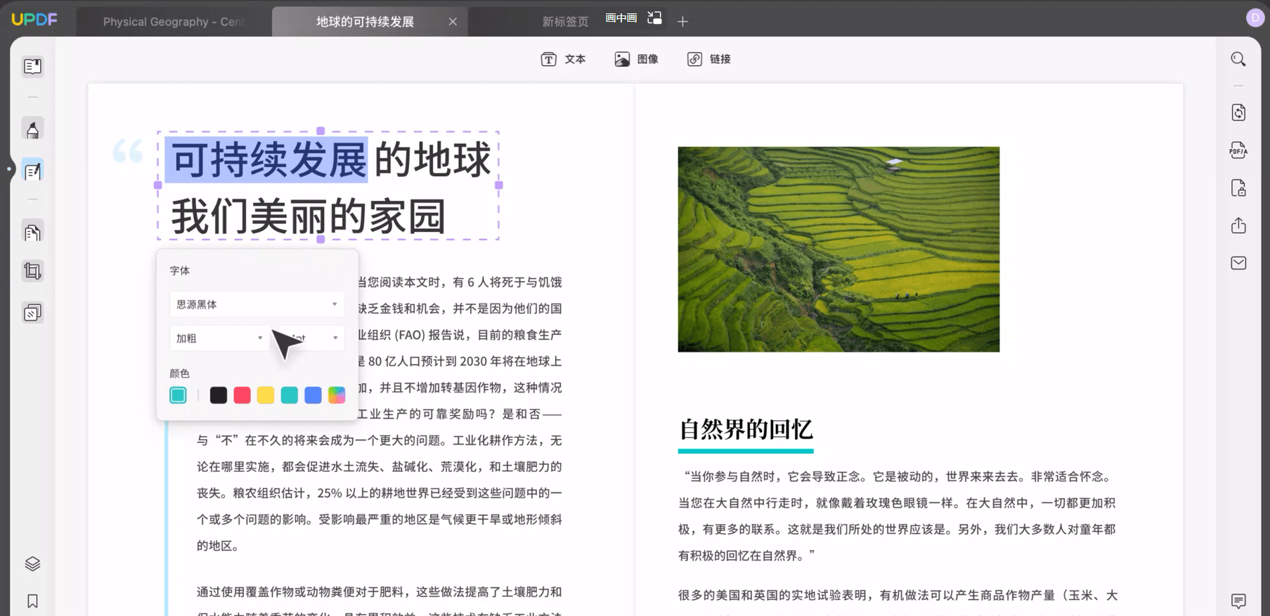Open the send by email envelope icon
The height and width of the screenshot is (616, 1270).
1238,263
